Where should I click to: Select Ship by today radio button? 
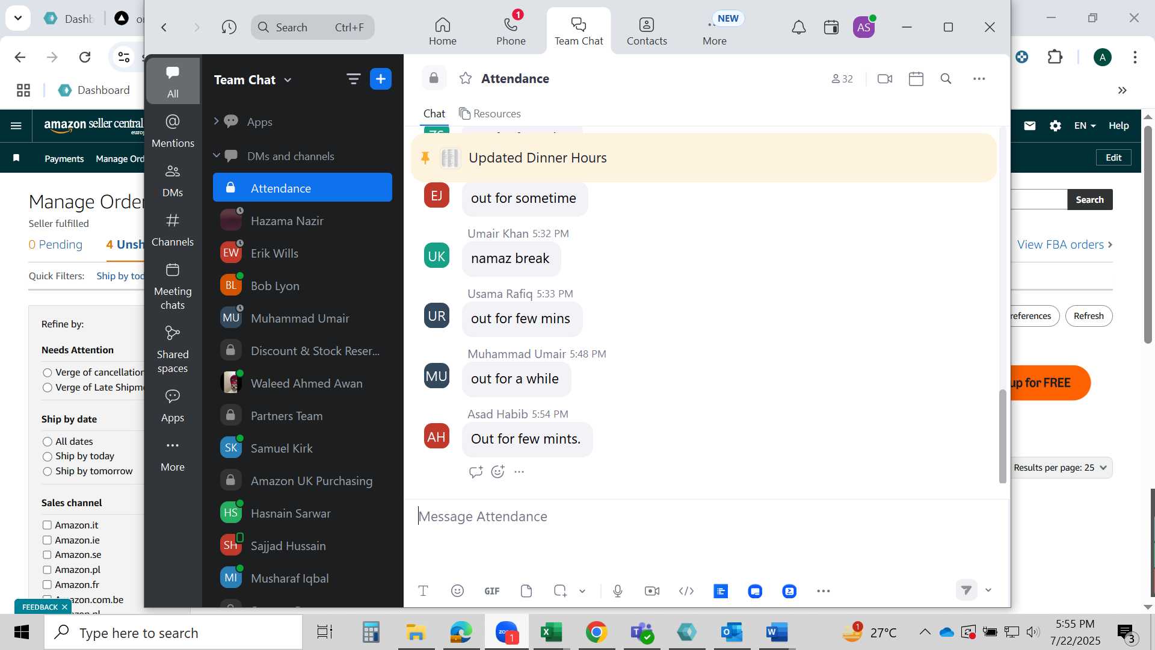[48, 457]
